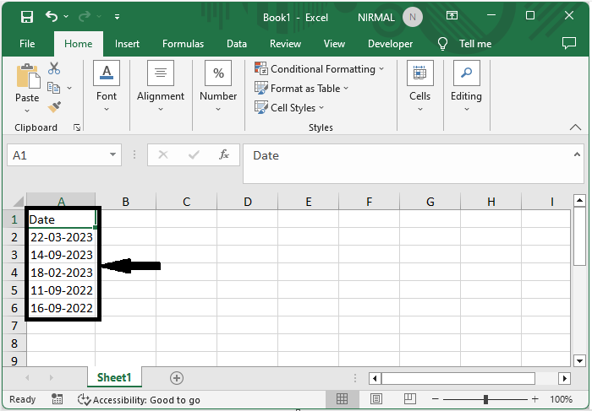Expand the Paste options arrow
592x411 pixels.
(x=27, y=111)
